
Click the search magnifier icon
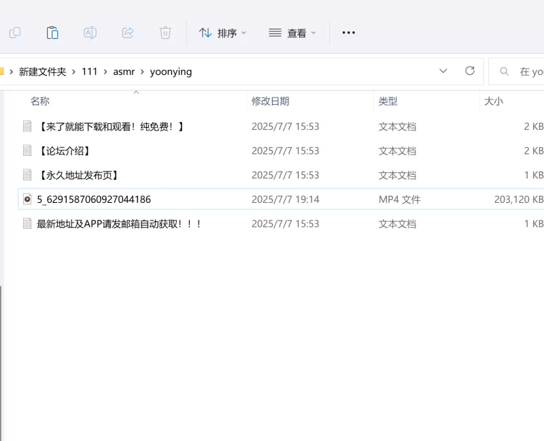click(x=504, y=71)
